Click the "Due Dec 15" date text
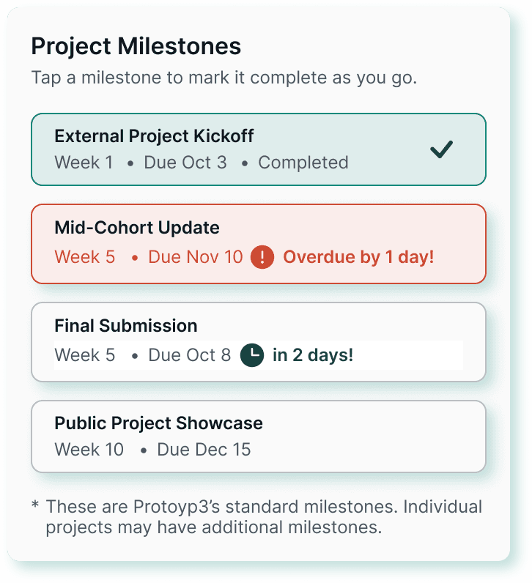Viewport: 532px width, 583px height. coord(204,449)
